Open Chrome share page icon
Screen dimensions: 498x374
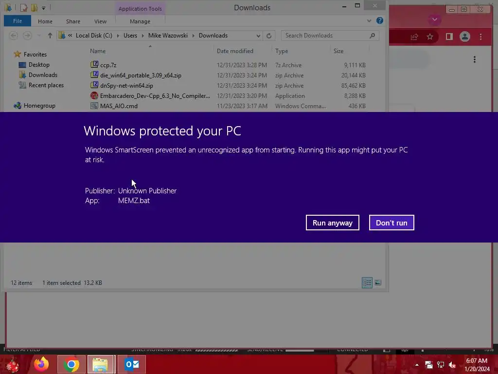414,37
